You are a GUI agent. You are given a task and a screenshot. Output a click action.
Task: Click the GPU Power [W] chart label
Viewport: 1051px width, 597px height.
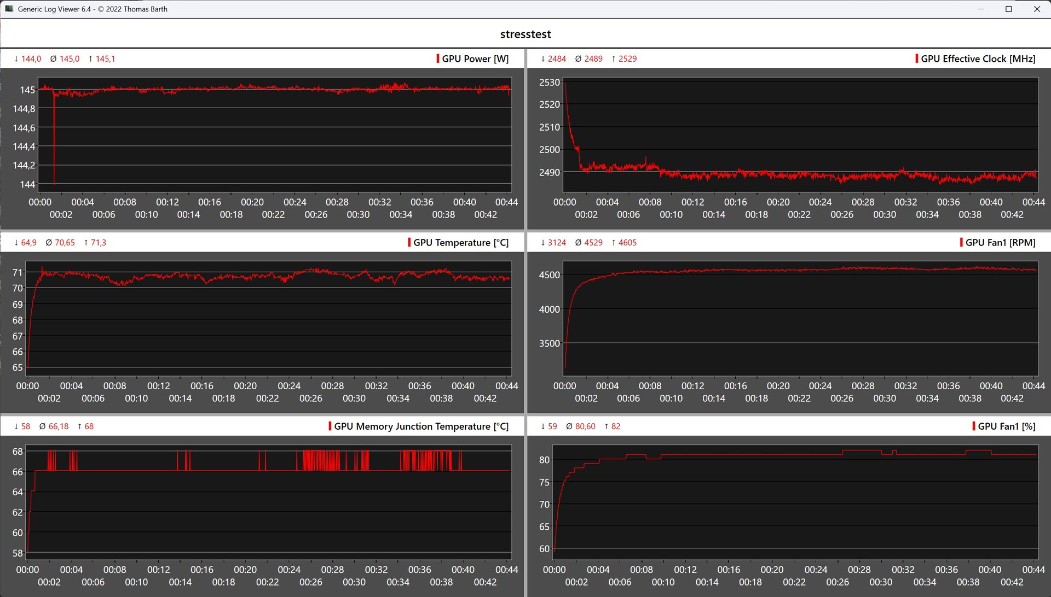click(475, 58)
